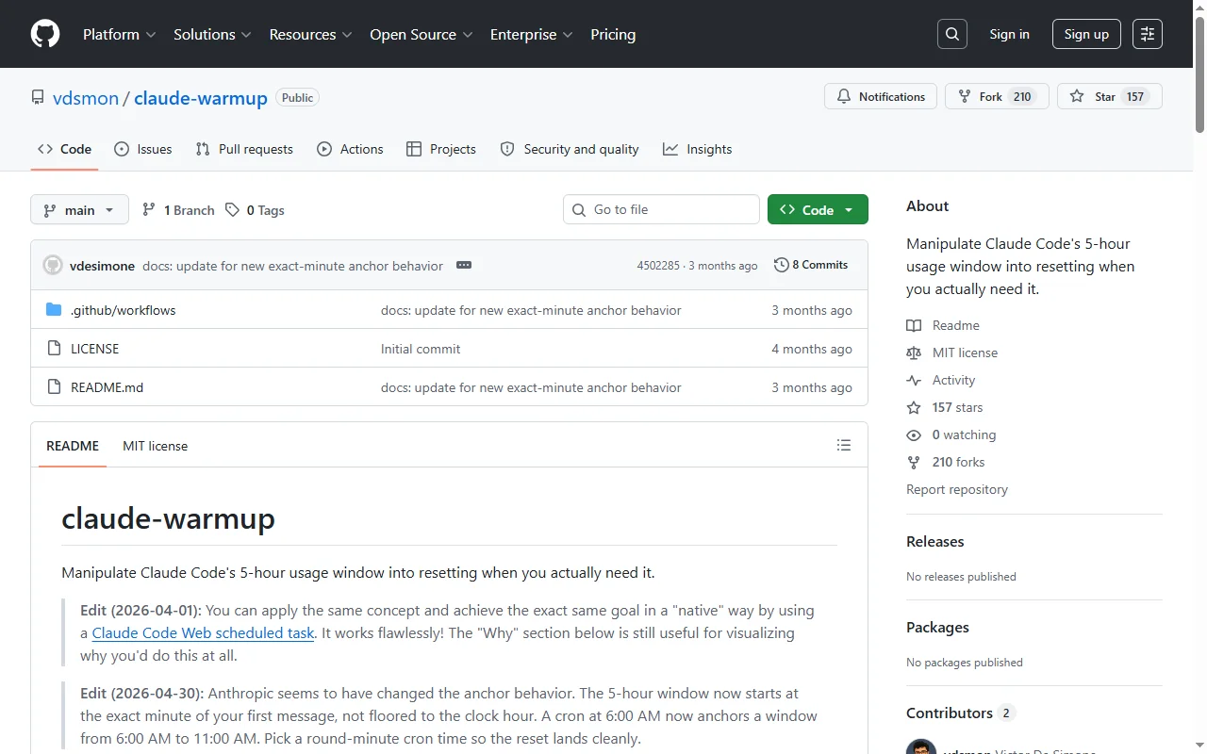The height and width of the screenshot is (754, 1207).
Task: Focus the Go to file search field
Action: [x=661, y=209]
